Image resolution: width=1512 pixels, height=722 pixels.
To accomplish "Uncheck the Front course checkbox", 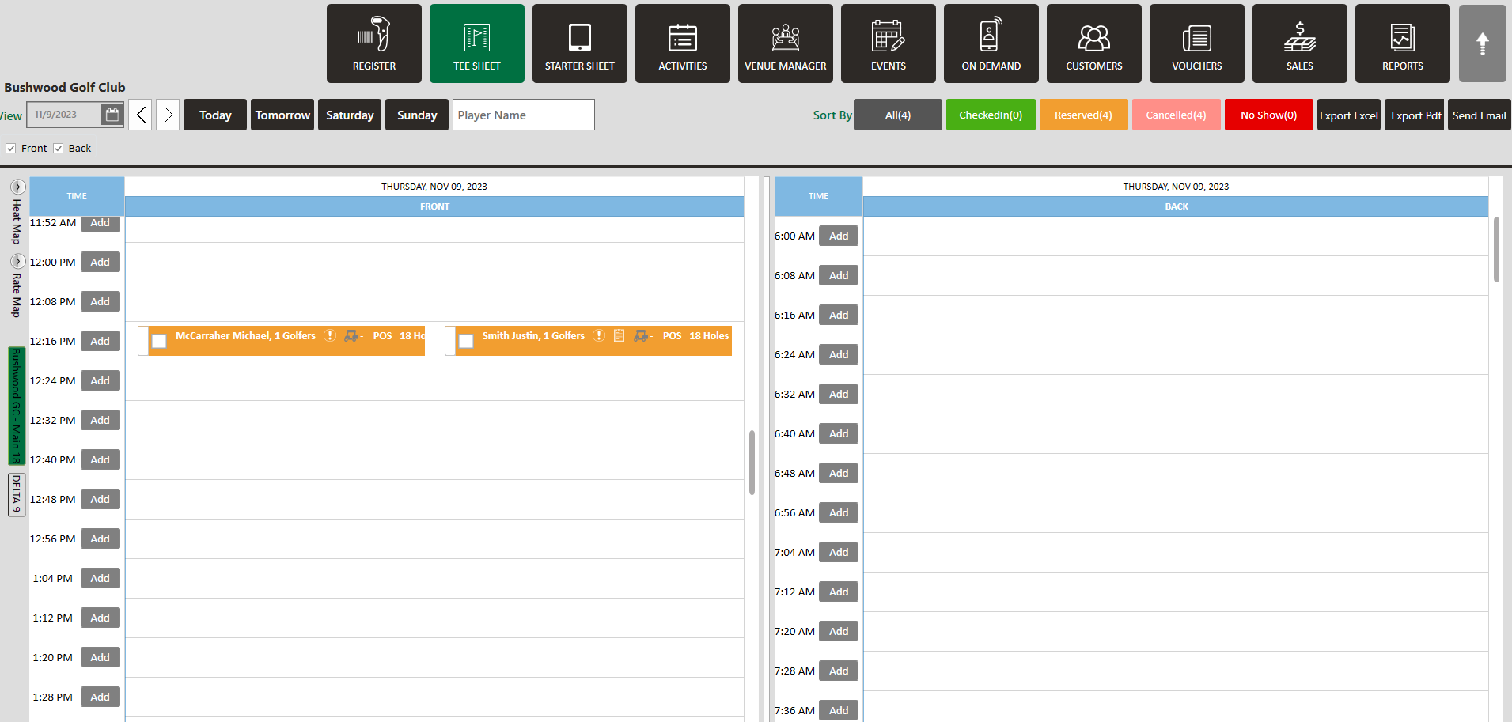I will pos(11,149).
